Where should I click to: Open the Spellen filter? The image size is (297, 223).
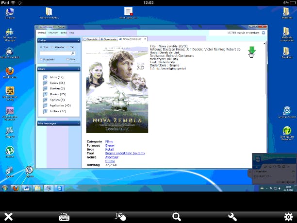54,100
